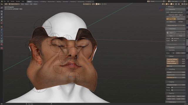Toggle the snap magnet icon
Image resolution: width=188 pixels, height=105 pixels.
pos(97,4)
